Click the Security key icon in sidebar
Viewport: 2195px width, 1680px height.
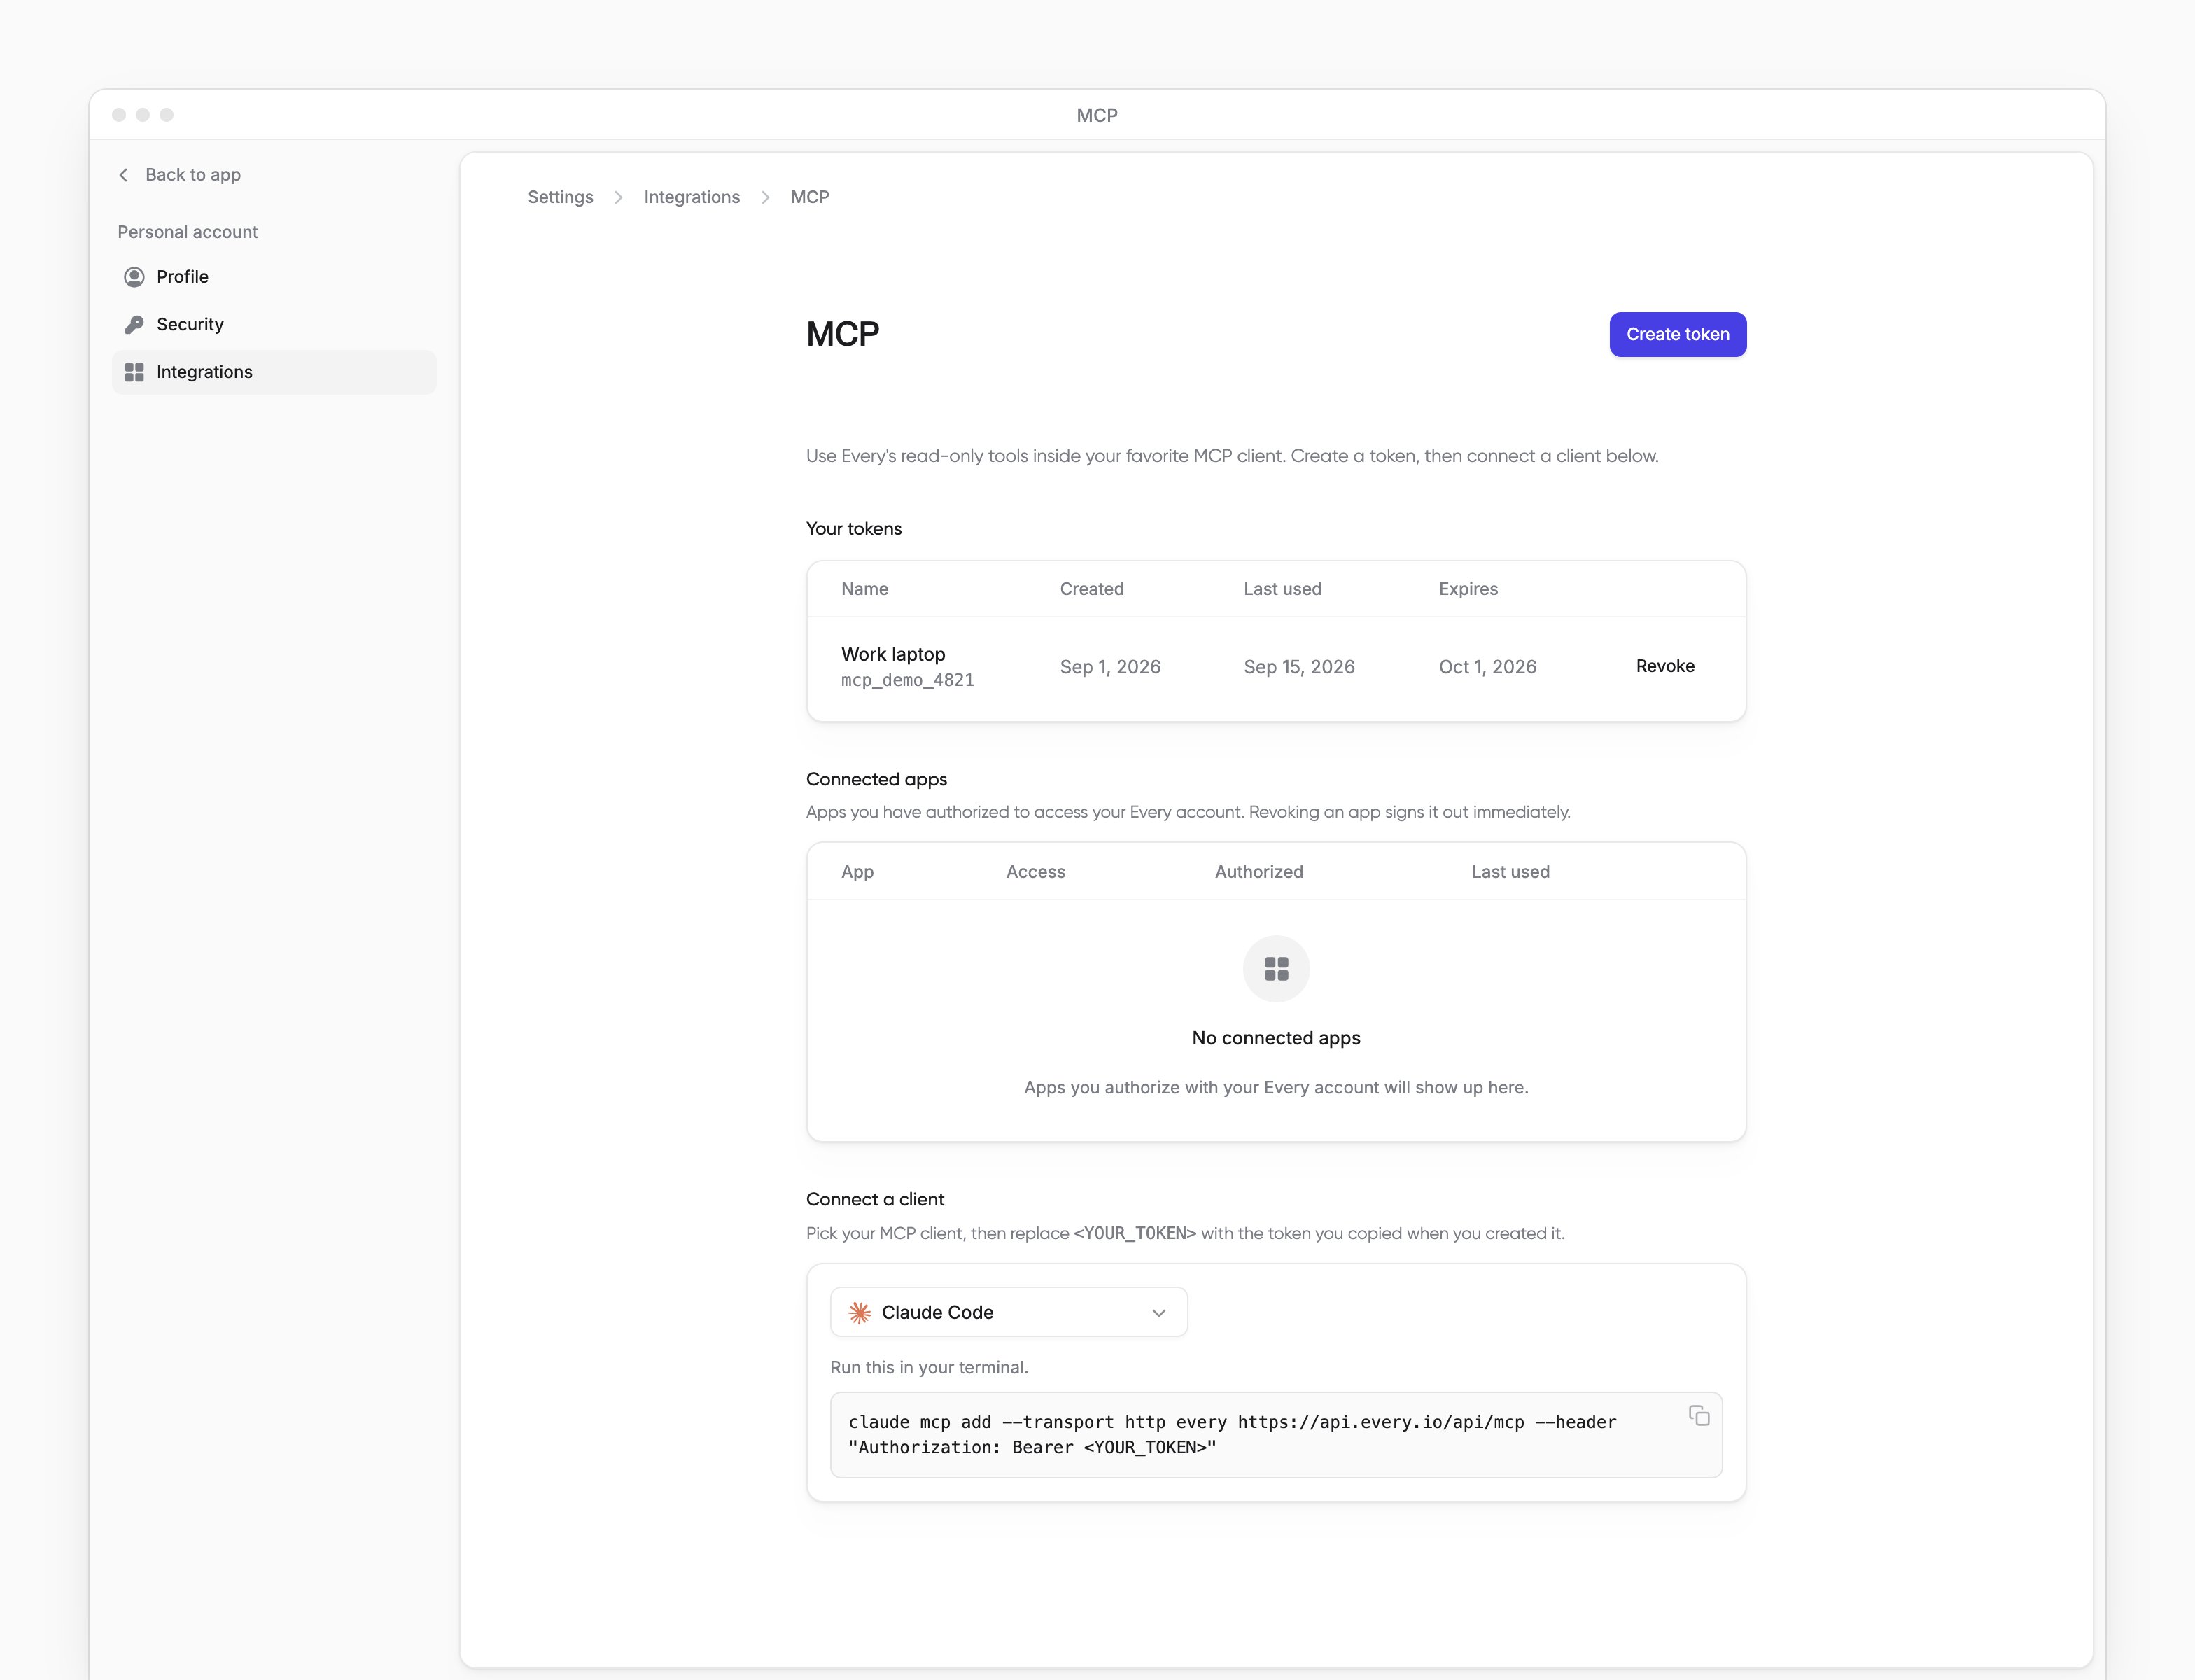(x=134, y=324)
